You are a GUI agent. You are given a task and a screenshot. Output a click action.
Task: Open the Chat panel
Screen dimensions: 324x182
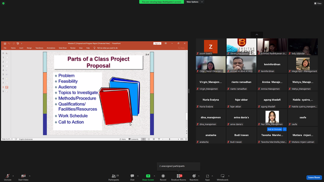[132, 177]
